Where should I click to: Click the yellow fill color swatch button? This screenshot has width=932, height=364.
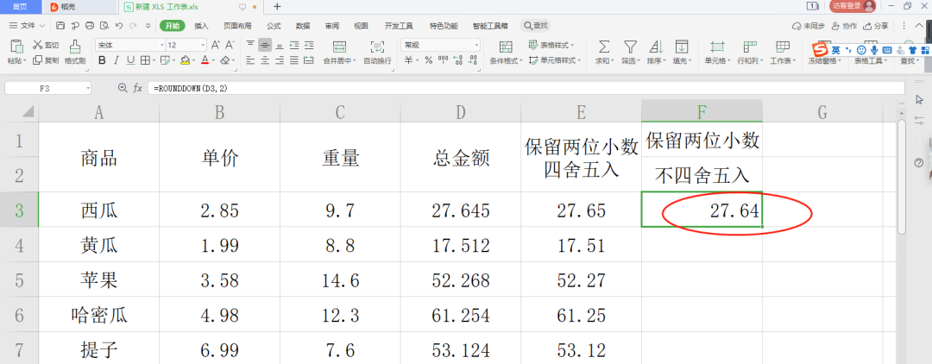click(186, 60)
